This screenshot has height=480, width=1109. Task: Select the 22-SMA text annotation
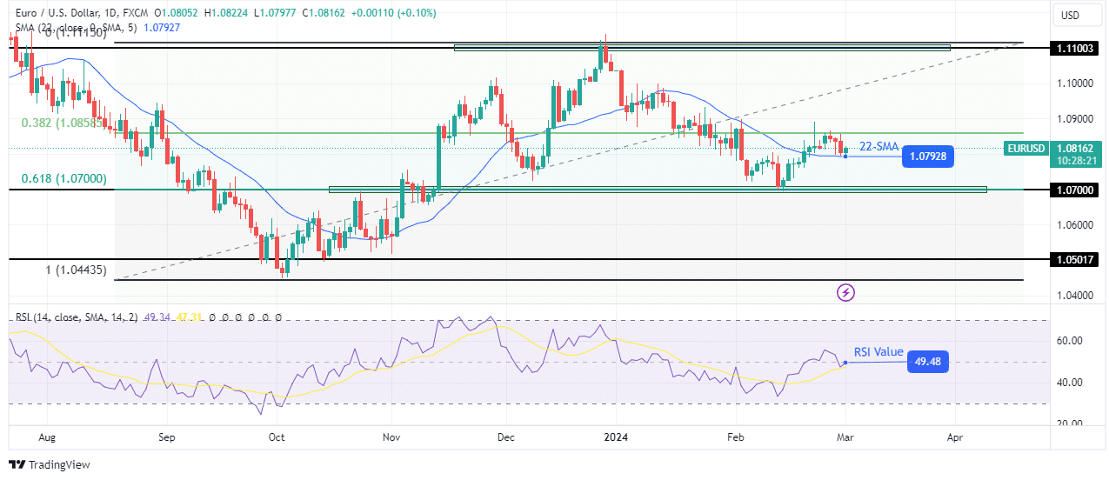click(878, 147)
